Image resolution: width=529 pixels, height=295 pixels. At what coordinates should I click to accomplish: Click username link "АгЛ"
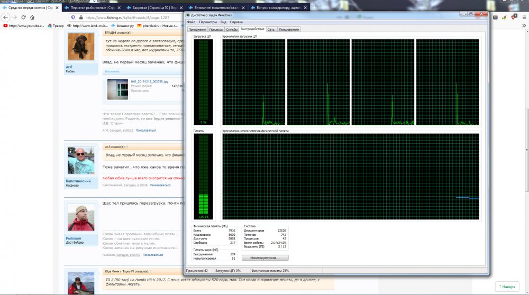[69, 67]
